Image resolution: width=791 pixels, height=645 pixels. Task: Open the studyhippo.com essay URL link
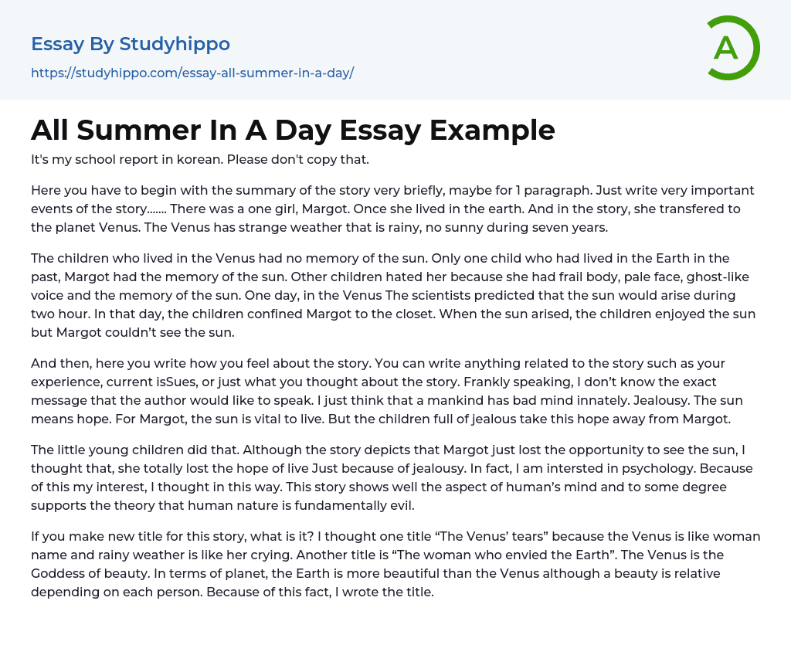point(192,73)
